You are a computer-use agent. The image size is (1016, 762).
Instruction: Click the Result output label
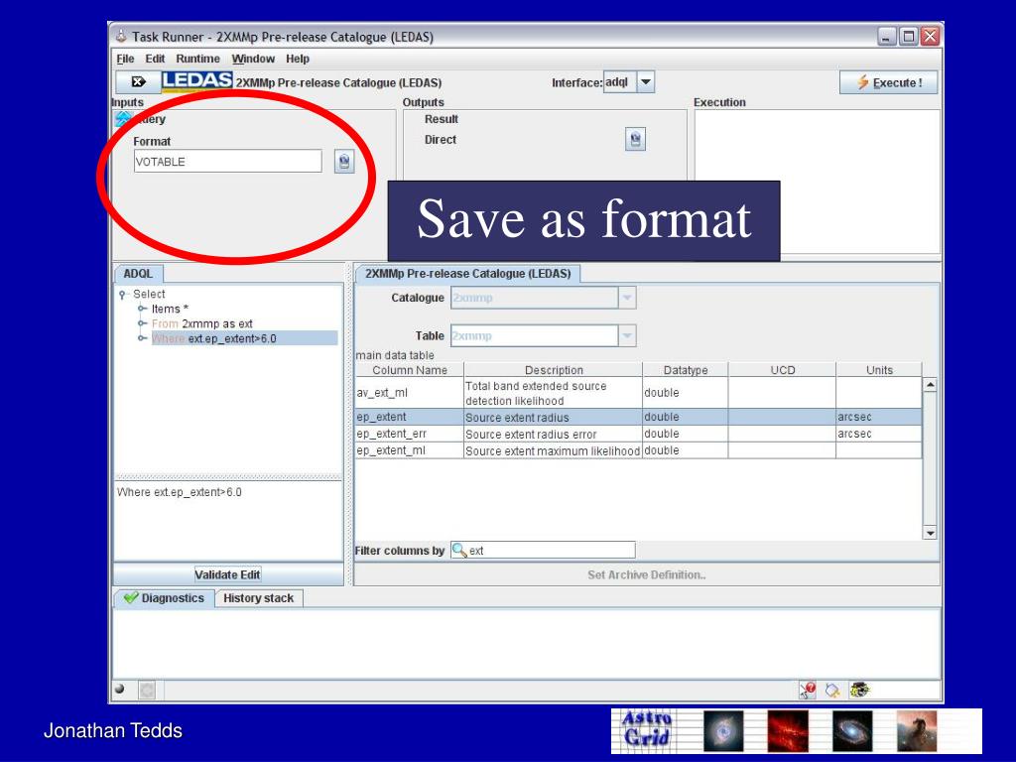(x=442, y=119)
